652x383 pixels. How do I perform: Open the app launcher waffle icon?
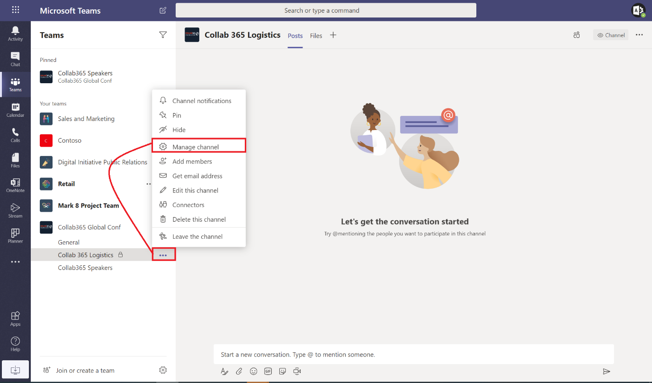(15, 10)
